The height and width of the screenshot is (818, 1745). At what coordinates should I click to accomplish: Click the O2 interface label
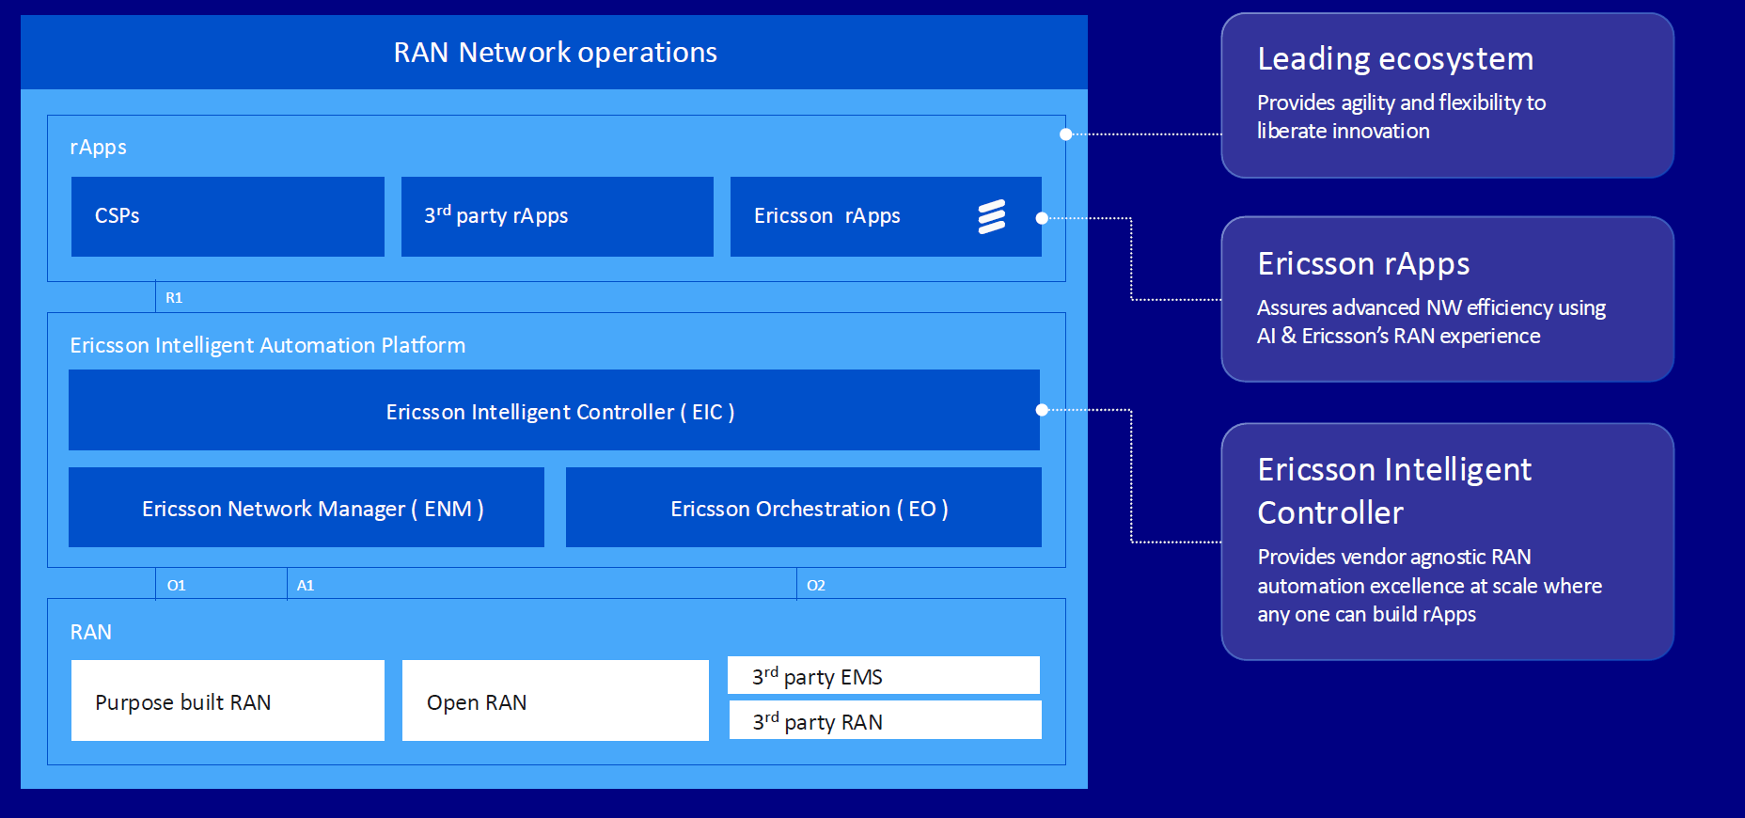pos(815,586)
